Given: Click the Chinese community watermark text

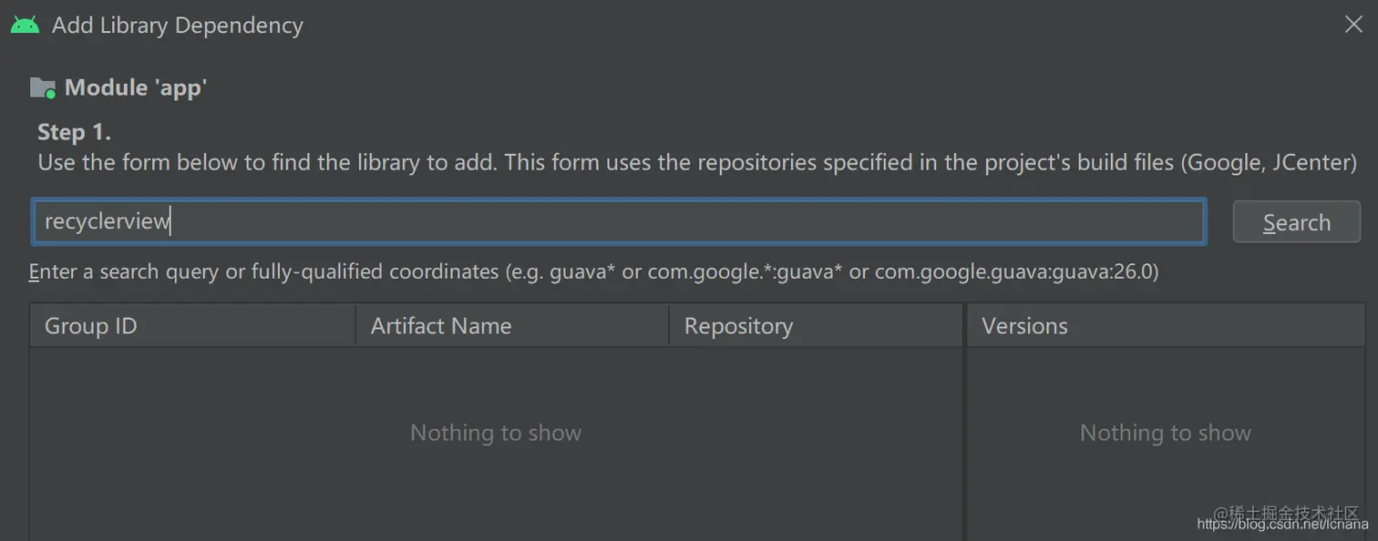Looking at the screenshot, I should [1287, 513].
